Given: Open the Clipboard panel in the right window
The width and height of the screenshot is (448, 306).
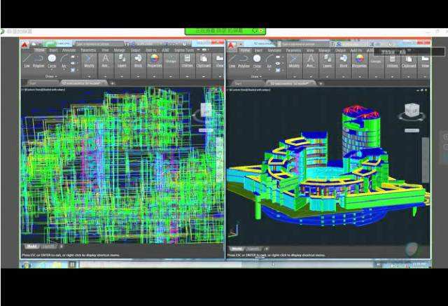Looking at the screenshot, I should [x=409, y=62].
